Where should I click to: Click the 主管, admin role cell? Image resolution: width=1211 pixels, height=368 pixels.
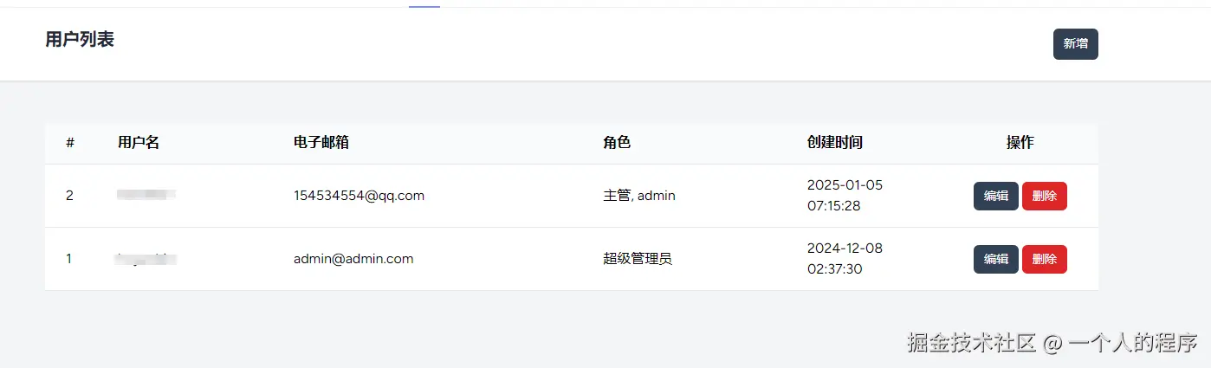pos(639,196)
